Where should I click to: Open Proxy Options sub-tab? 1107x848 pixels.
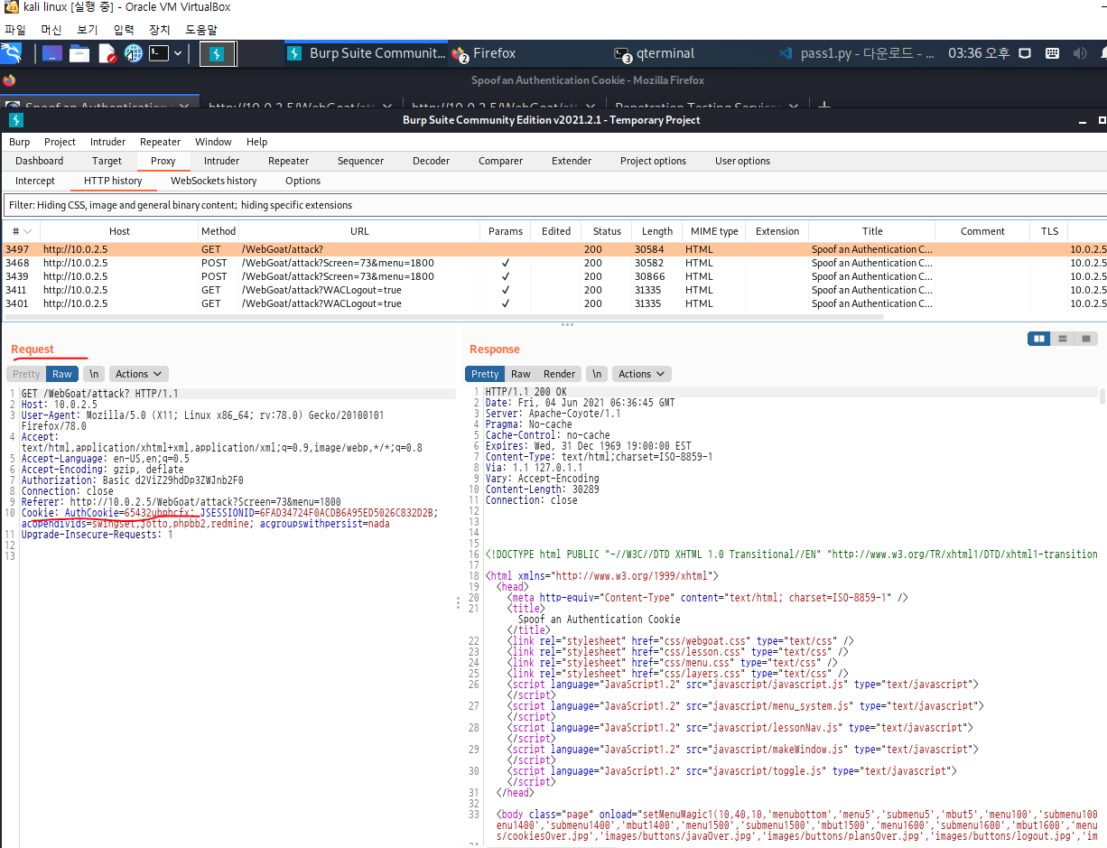pyautogui.click(x=302, y=181)
